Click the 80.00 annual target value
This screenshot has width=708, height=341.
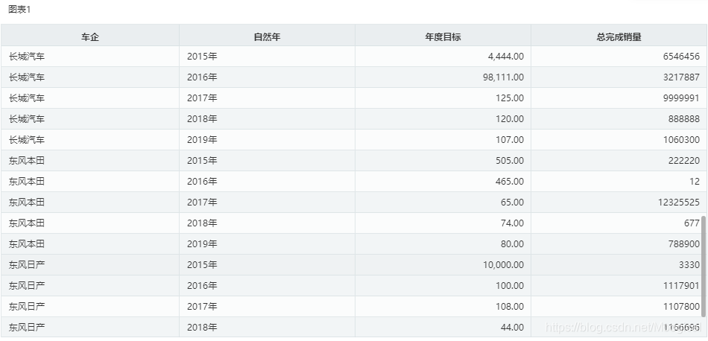pyautogui.click(x=514, y=244)
